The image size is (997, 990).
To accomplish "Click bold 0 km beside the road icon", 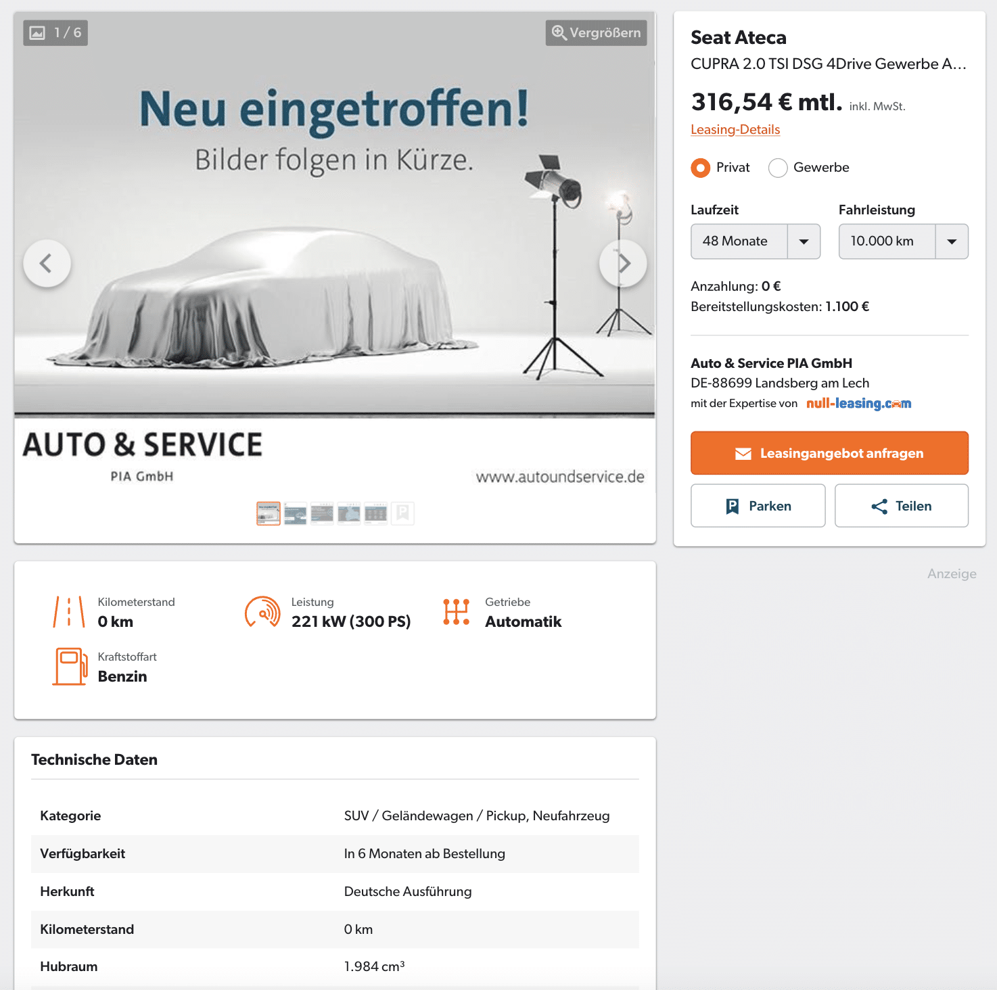I will point(116,622).
